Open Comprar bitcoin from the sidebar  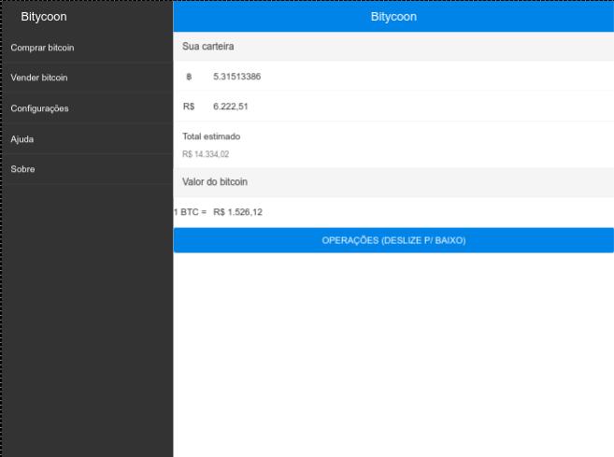pyautogui.click(x=42, y=48)
